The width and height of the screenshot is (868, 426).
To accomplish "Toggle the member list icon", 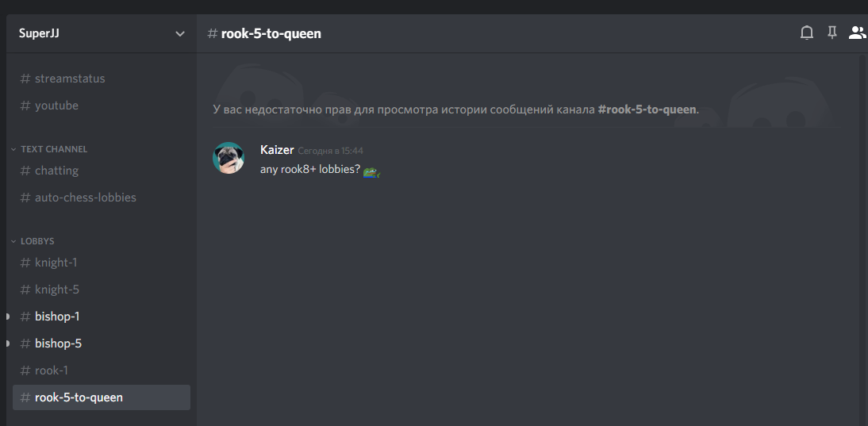I will point(857,33).
